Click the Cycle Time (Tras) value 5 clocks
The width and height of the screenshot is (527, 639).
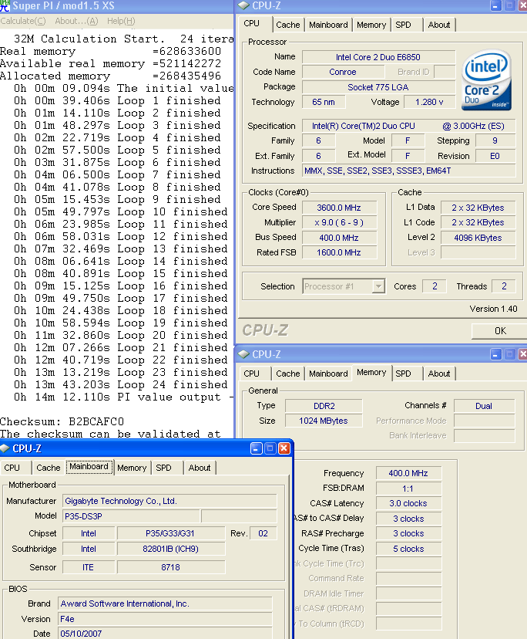tap(408, 549)
